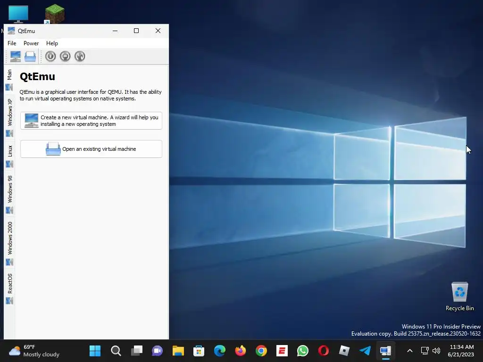
Task: Open the clock showing 11:34 AM
Action: (461, 351)
